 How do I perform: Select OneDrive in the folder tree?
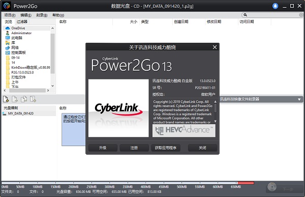coord(18,28)
